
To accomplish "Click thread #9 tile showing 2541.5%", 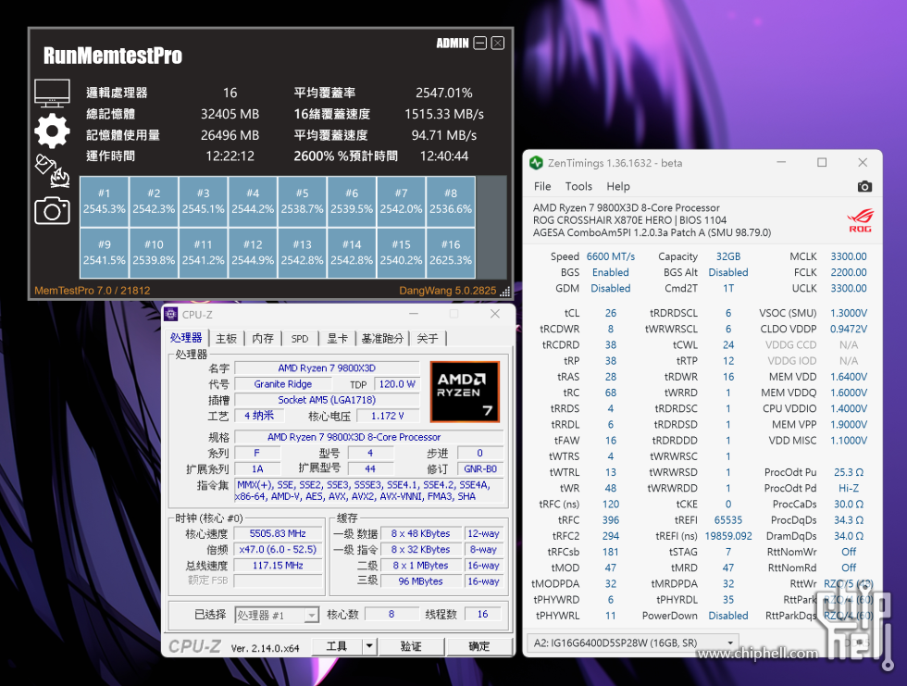I will tap(104, 253).
